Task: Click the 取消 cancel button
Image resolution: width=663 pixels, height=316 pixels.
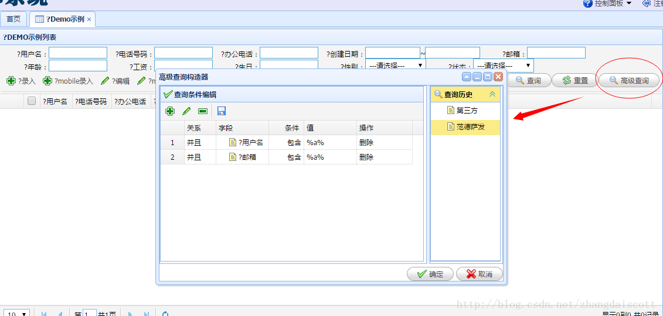Action: click(480, 274)
